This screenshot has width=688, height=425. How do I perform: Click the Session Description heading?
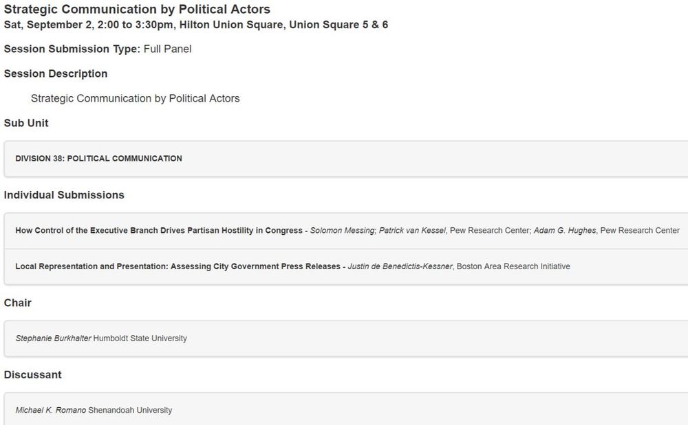[56, 74]
